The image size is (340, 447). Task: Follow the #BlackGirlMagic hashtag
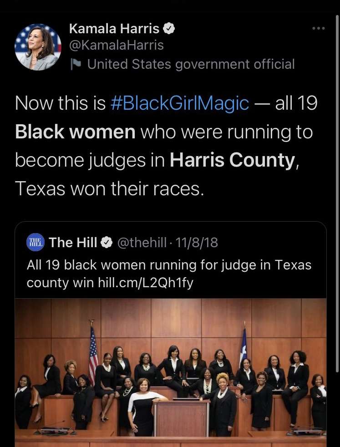click(x=179, y=103)
